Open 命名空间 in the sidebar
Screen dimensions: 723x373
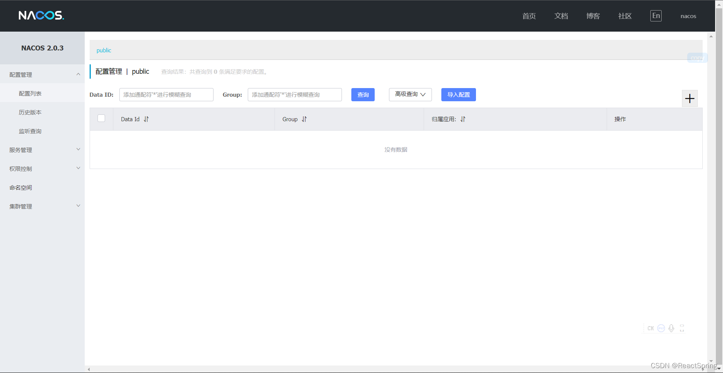click(x=42, y=187)
